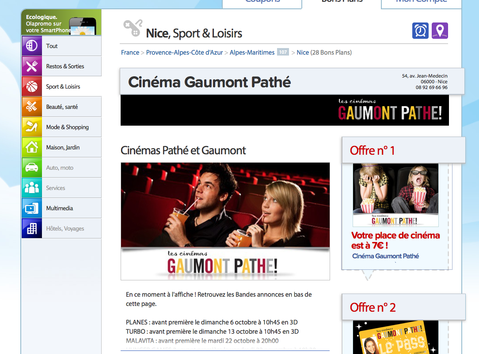Follow the Alpes-Maritimes breadcrumb link
This screenshot has width=479, height=354.
point(252,52)
